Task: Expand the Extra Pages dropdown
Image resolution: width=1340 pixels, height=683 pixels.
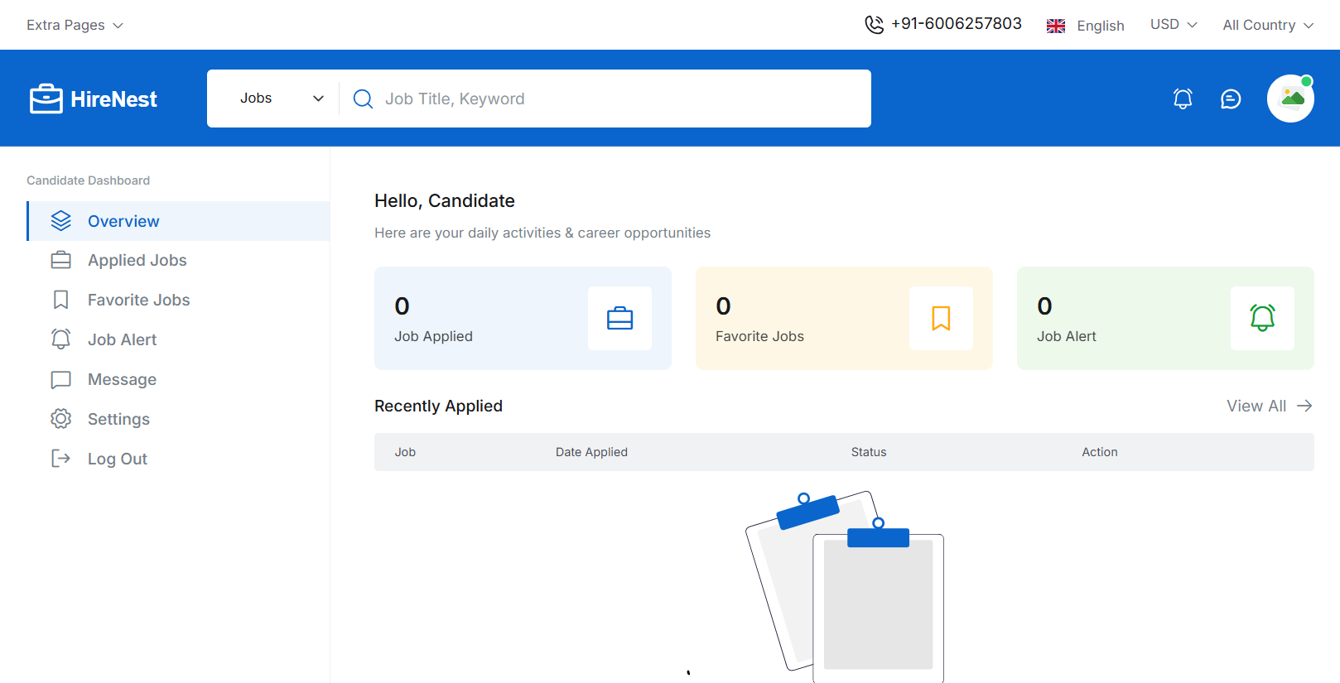Action: point(75,25)
